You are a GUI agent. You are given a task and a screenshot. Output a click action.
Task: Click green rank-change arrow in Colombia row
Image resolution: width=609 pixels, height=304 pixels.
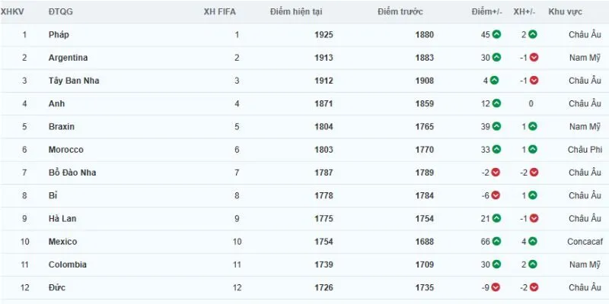coord(532,264)
